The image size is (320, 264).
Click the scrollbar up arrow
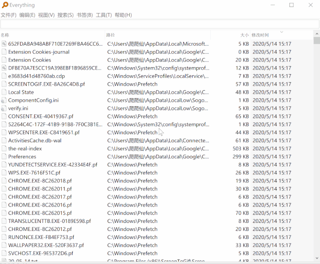click(316, 34)
